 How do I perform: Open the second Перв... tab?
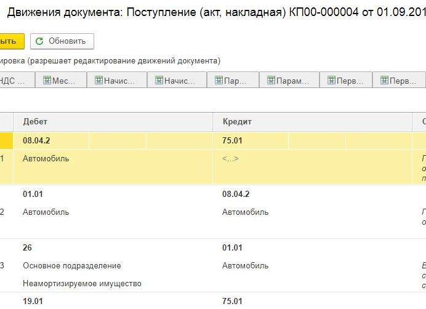click(399, 80)
